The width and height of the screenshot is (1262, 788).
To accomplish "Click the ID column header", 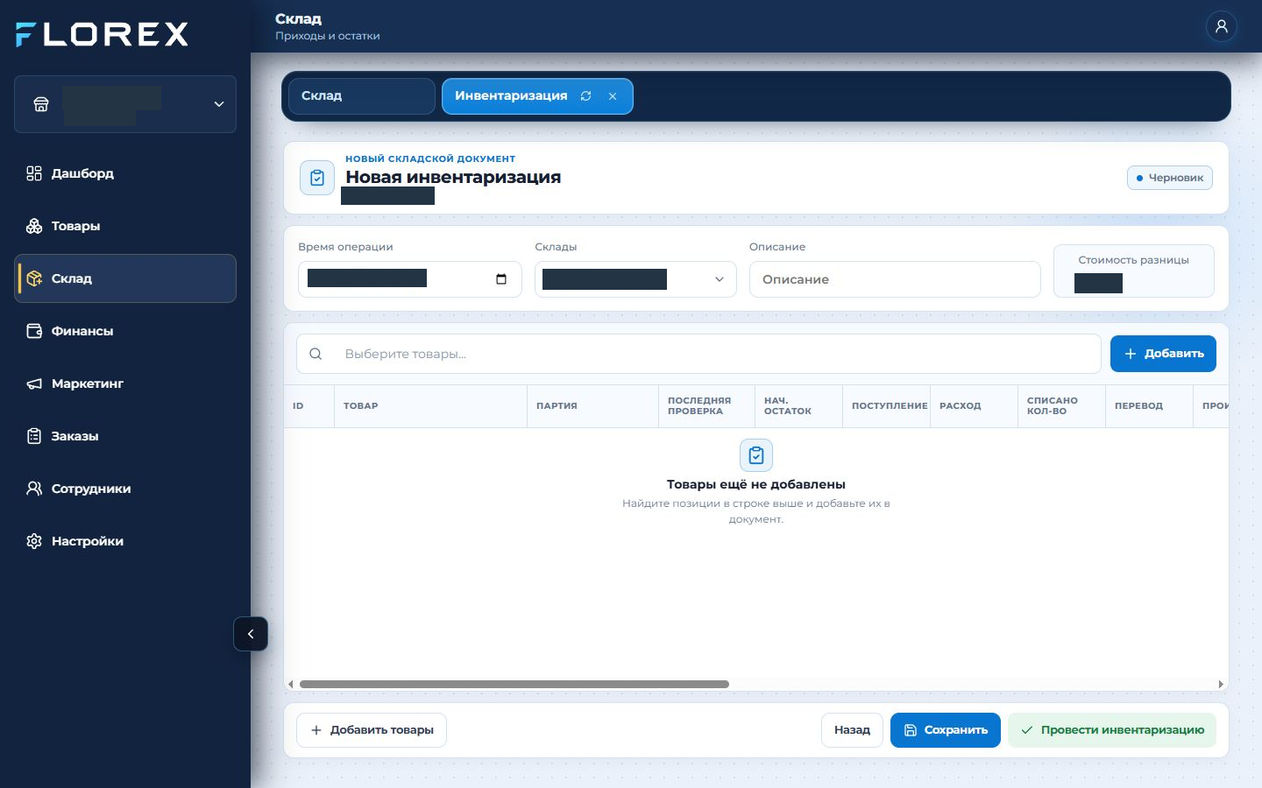I will point(309,406).
